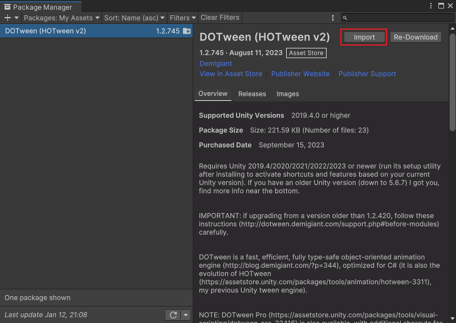
Task: Click the '2019.4.0 or higher' value
Action: click(321, 116)
